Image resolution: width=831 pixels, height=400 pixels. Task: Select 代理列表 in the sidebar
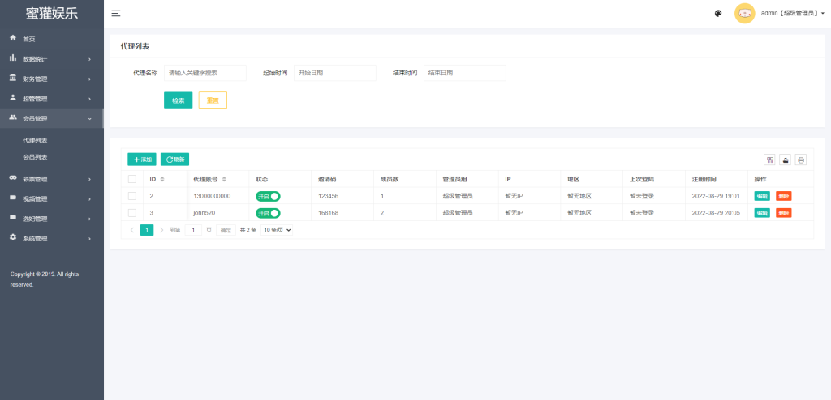(x=35, y=140)
